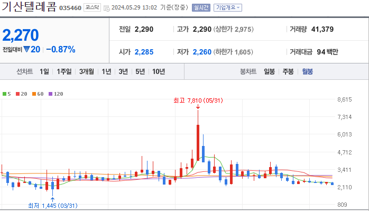369x211 pixels.
Task: Switch to the 1년 line chart
Action: pyautogui.click(x=106, y=71)
